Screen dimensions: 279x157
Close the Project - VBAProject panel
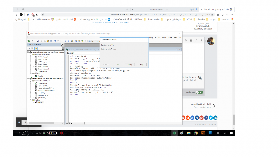tap(62, 45)
